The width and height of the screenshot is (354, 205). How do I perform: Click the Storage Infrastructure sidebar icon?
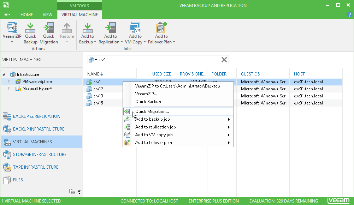point(7,155)
